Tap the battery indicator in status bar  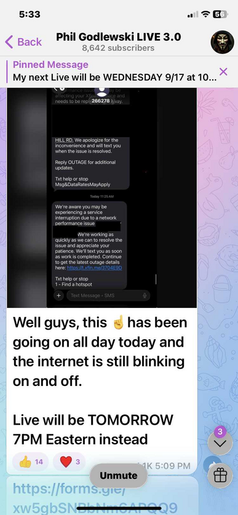click(x=221, y=14)
